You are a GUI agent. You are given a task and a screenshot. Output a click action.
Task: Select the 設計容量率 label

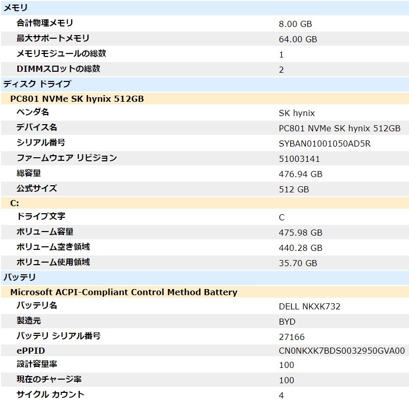click(37, 364)
